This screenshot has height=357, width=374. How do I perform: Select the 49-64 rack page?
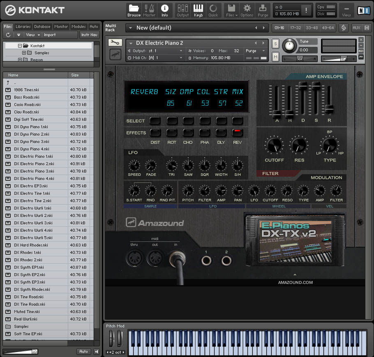(328, 28)
